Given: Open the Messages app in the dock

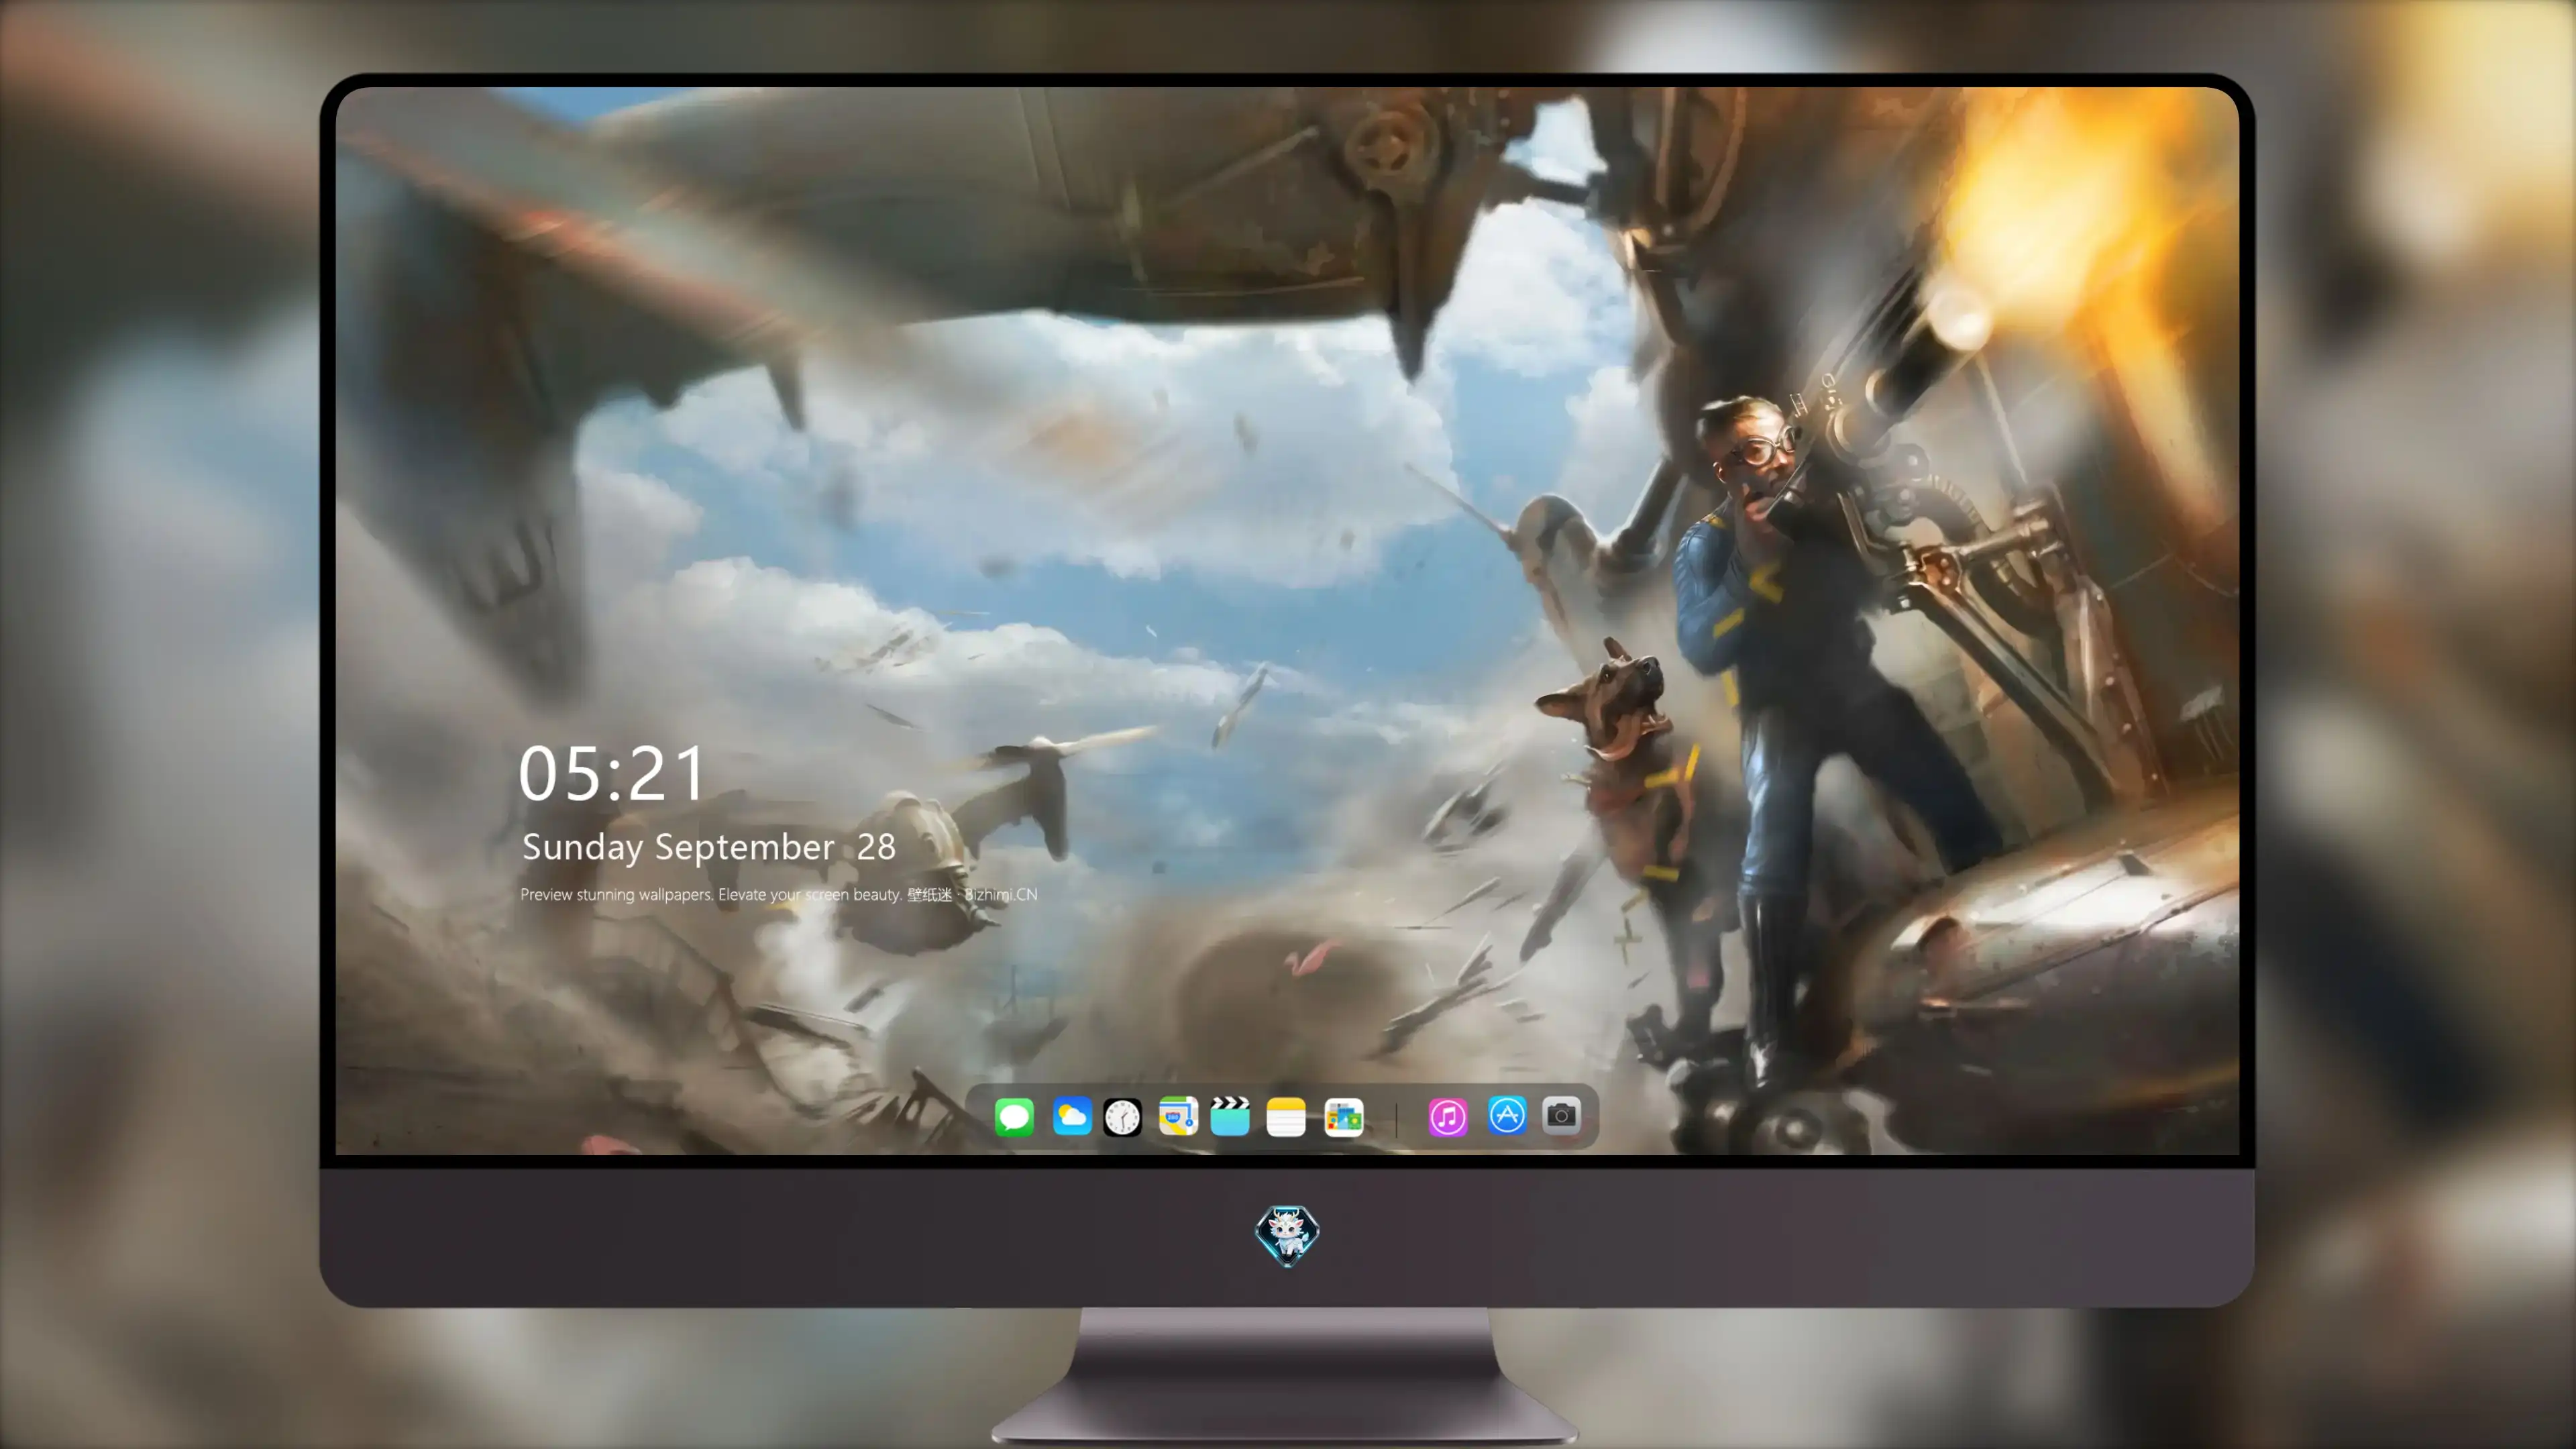Looking at the screenshot, I should tap(1014, 1116).
